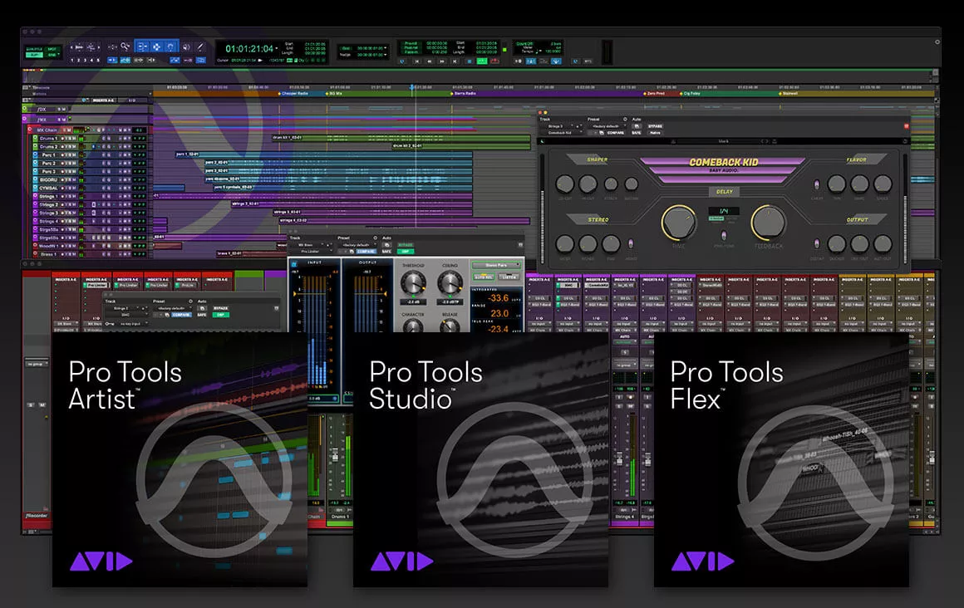The width and height of the screenshot is (964, 608).
Task: Select the Selector tool
Action: [x=157, y=46]
